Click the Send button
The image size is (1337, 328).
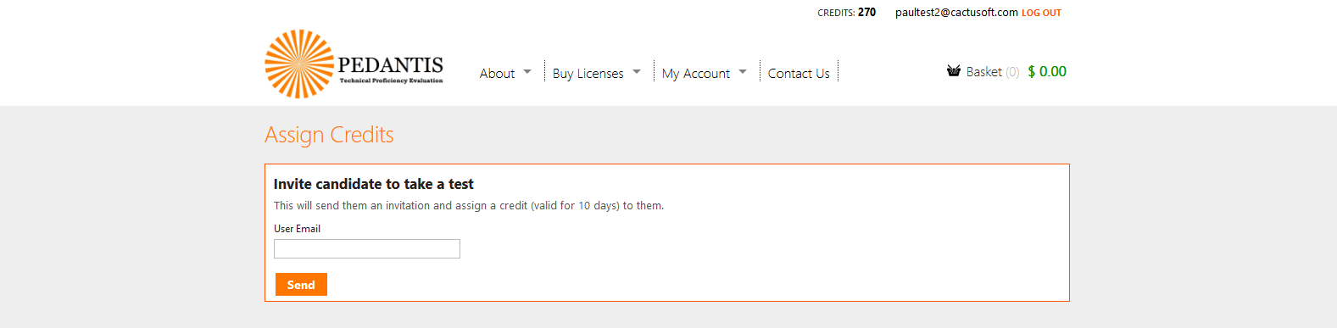(x=301, y=285)
